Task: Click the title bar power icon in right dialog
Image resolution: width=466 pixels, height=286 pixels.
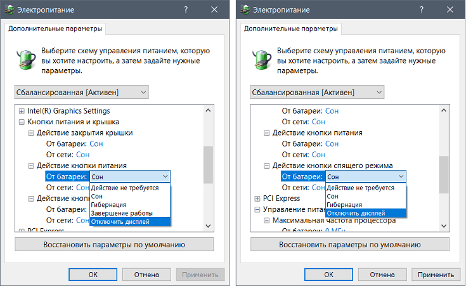Action: pos(246,11)
